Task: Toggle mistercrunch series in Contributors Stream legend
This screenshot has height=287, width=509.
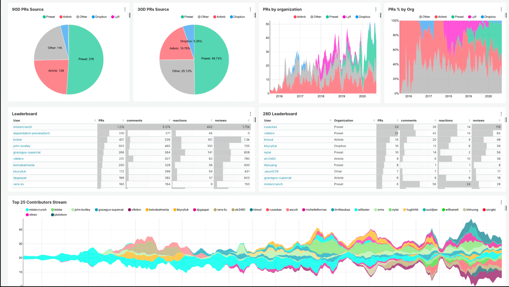Action: pos(36,210)
